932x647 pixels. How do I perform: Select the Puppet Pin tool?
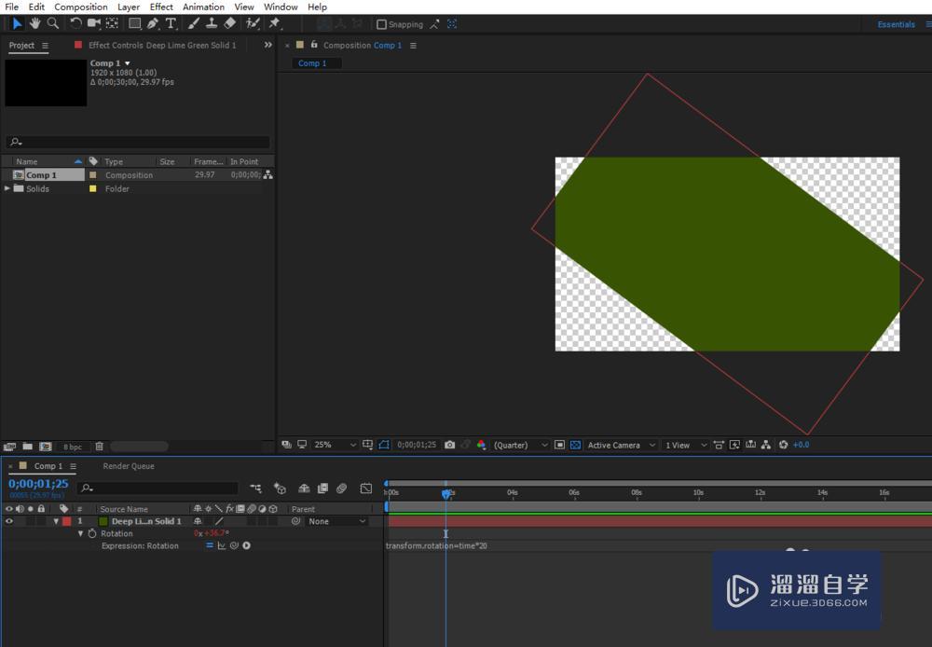(x=274, y=24)
